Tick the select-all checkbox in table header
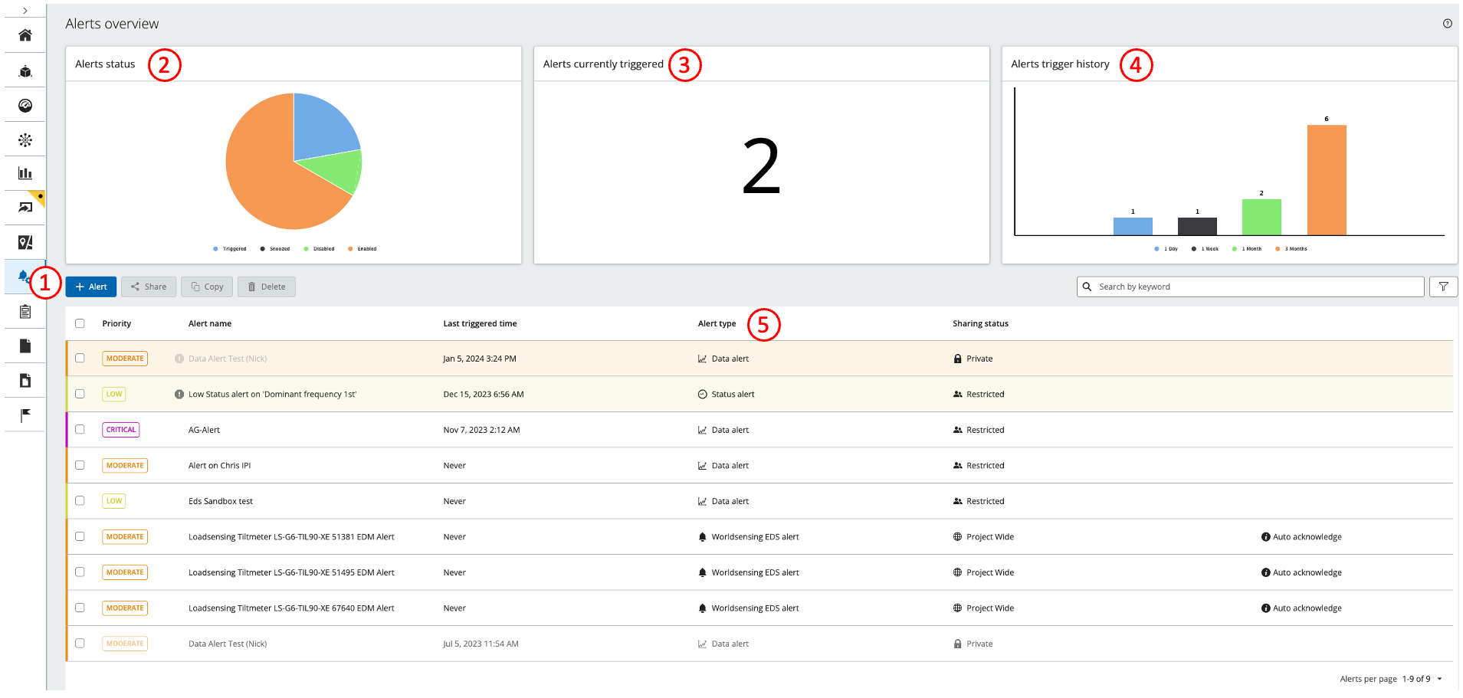This screenshot has height=698, width=1463. (x=80, y=323)
